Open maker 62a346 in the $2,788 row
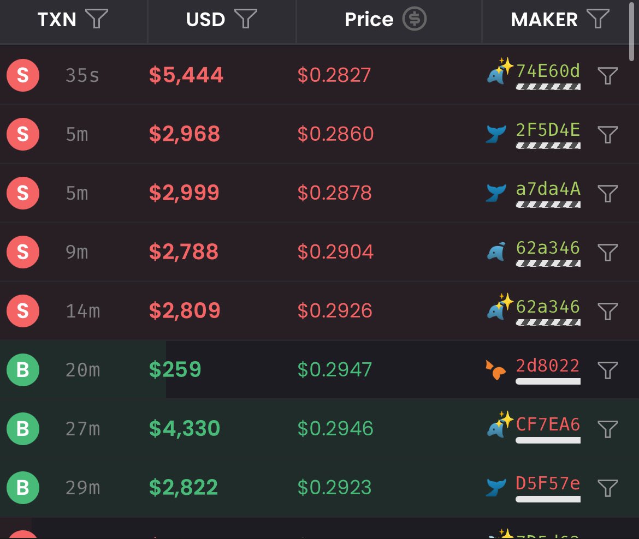The height and width of the screenshot is (539, 639). [548, 248]
